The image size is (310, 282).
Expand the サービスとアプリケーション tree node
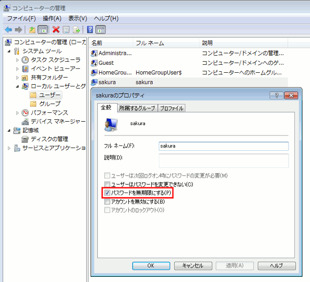(x=9, y=148)
